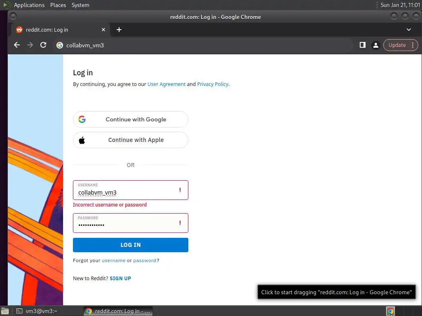Select the reddit.com: Log in tab

[60, 30]
